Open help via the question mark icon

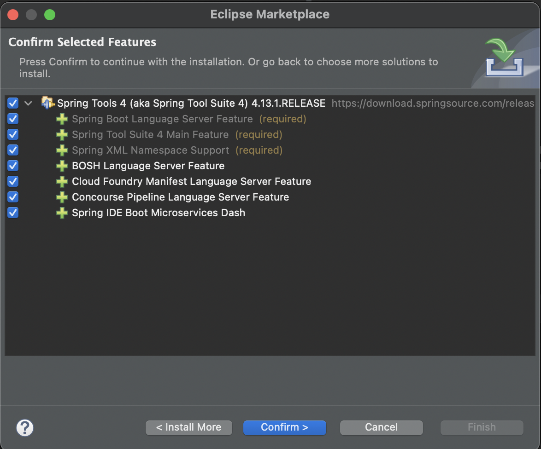coord(24,427)
